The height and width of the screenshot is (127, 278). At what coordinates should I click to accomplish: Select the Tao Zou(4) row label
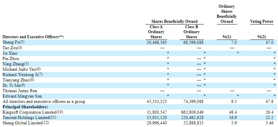(12, 48)
